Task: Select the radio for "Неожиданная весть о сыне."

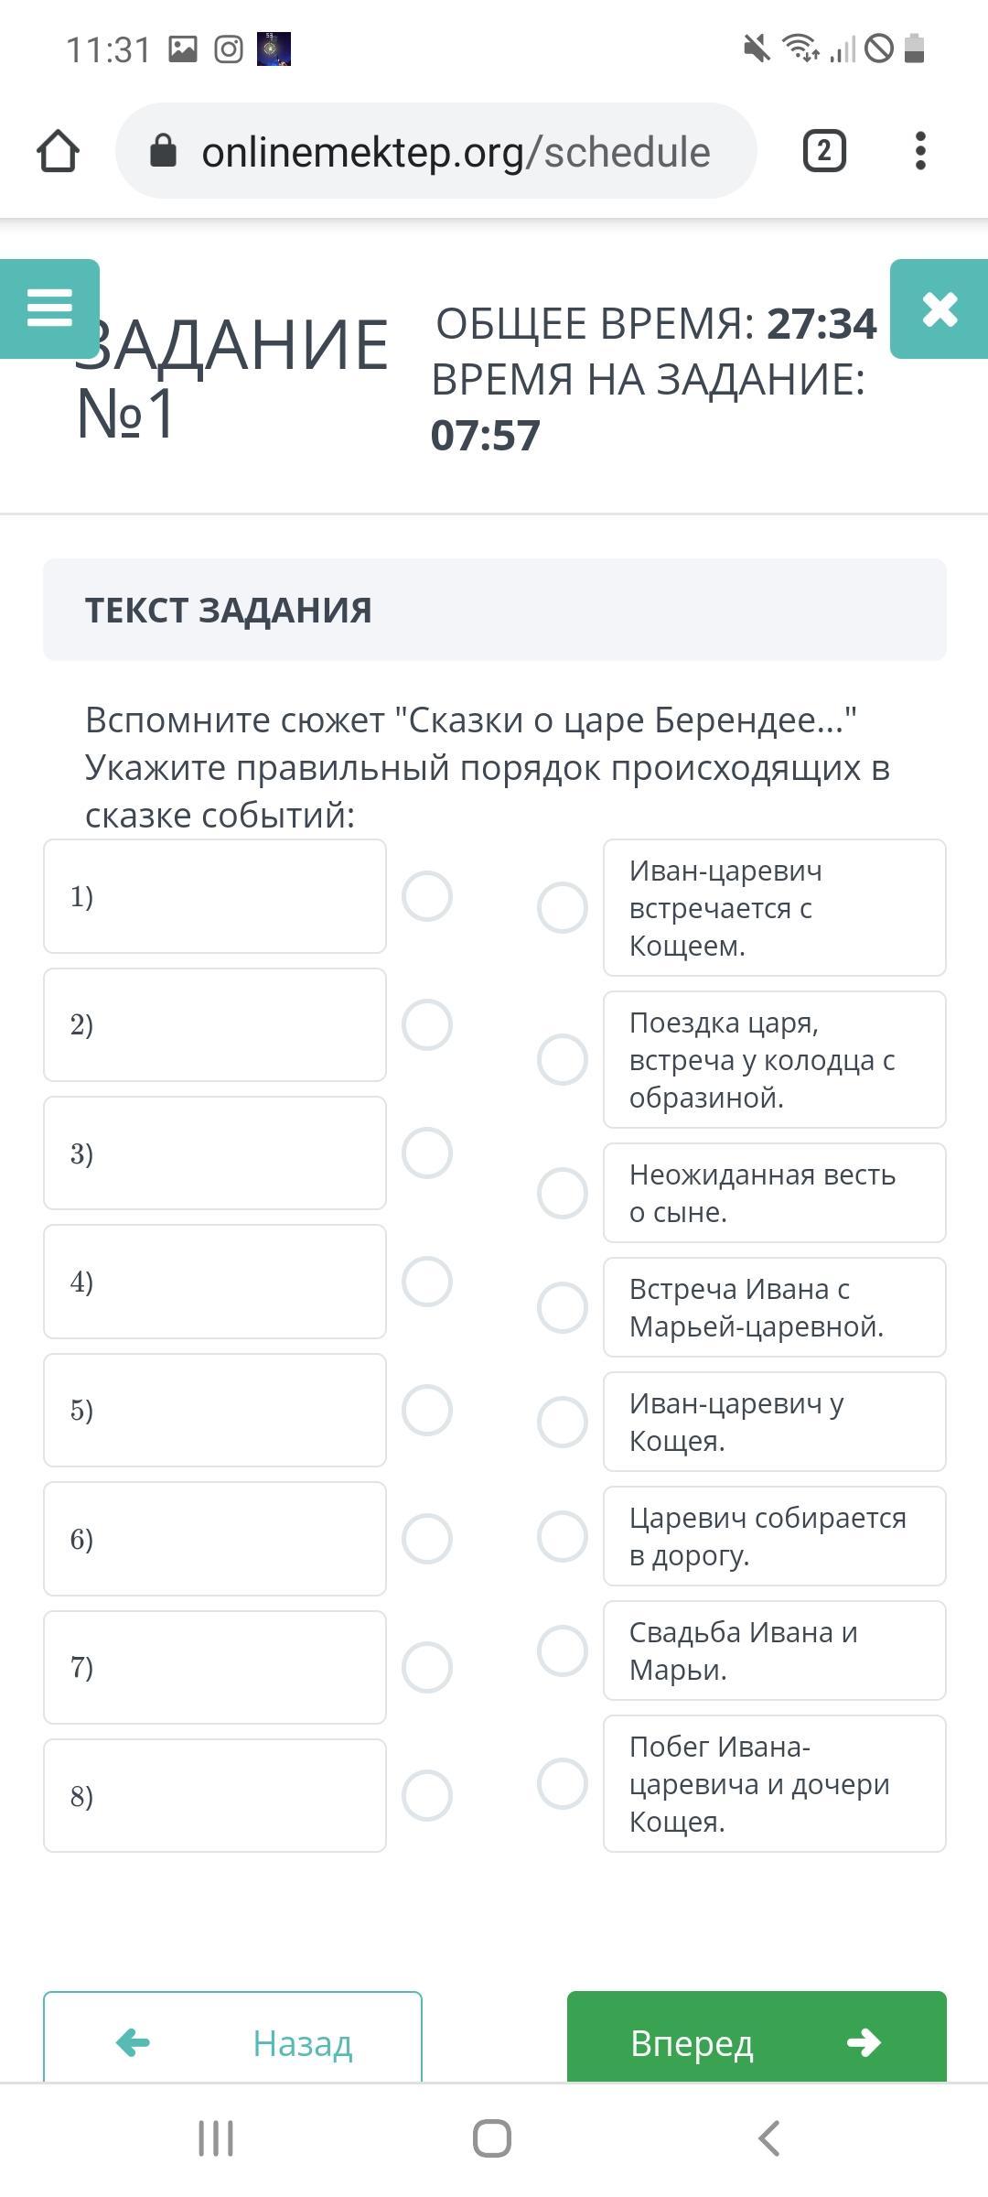Action: point(563,1193)
